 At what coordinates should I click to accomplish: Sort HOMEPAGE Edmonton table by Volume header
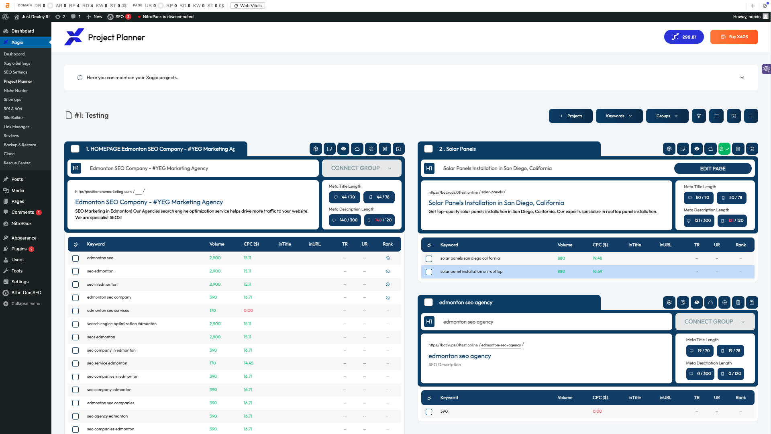(217, 244)
